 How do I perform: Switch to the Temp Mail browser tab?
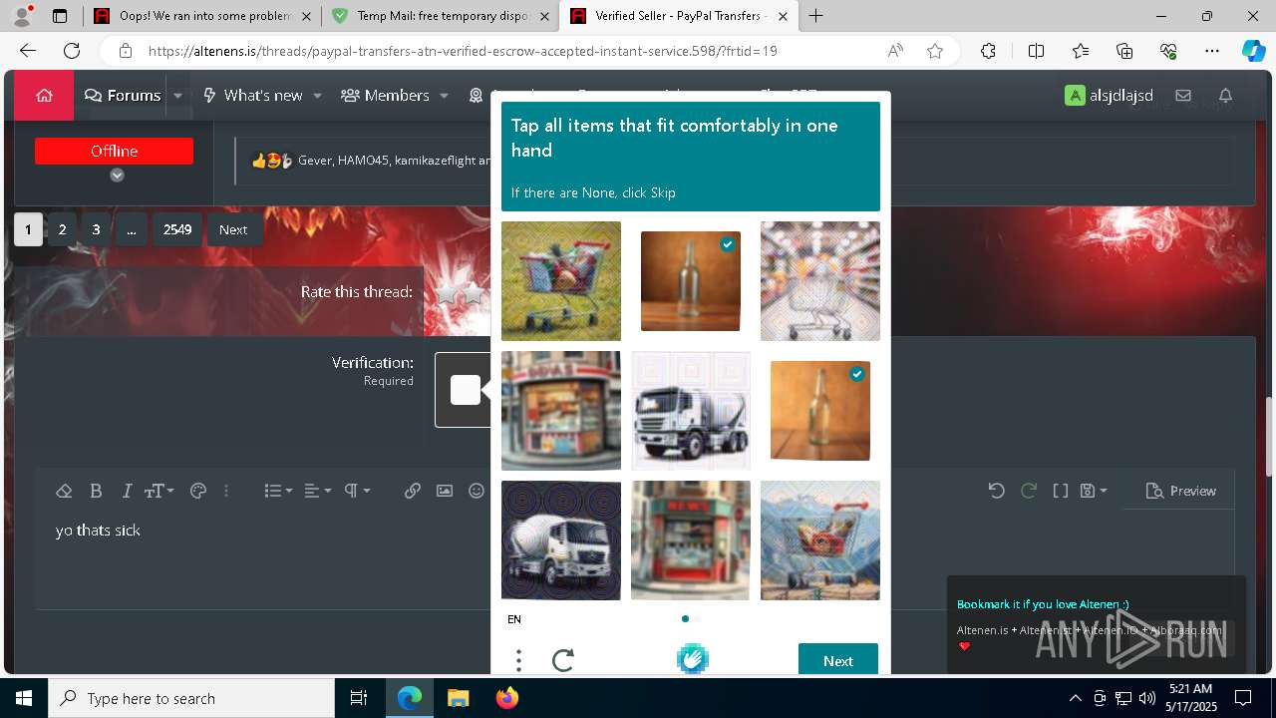[x=440, y=16]
